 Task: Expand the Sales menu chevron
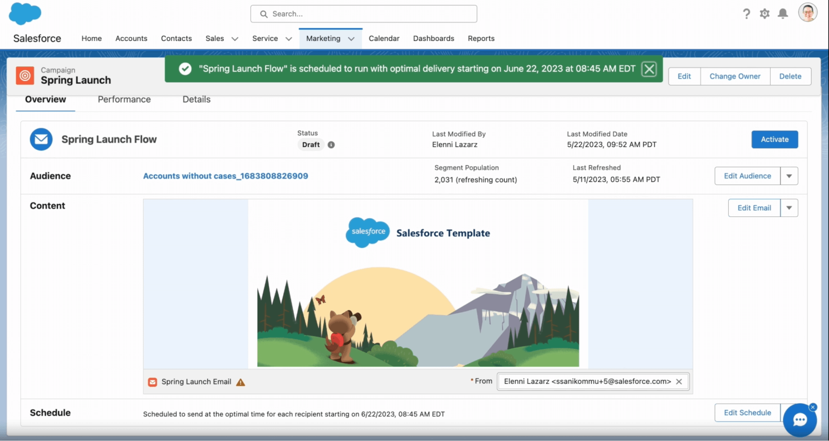[235, 39]
